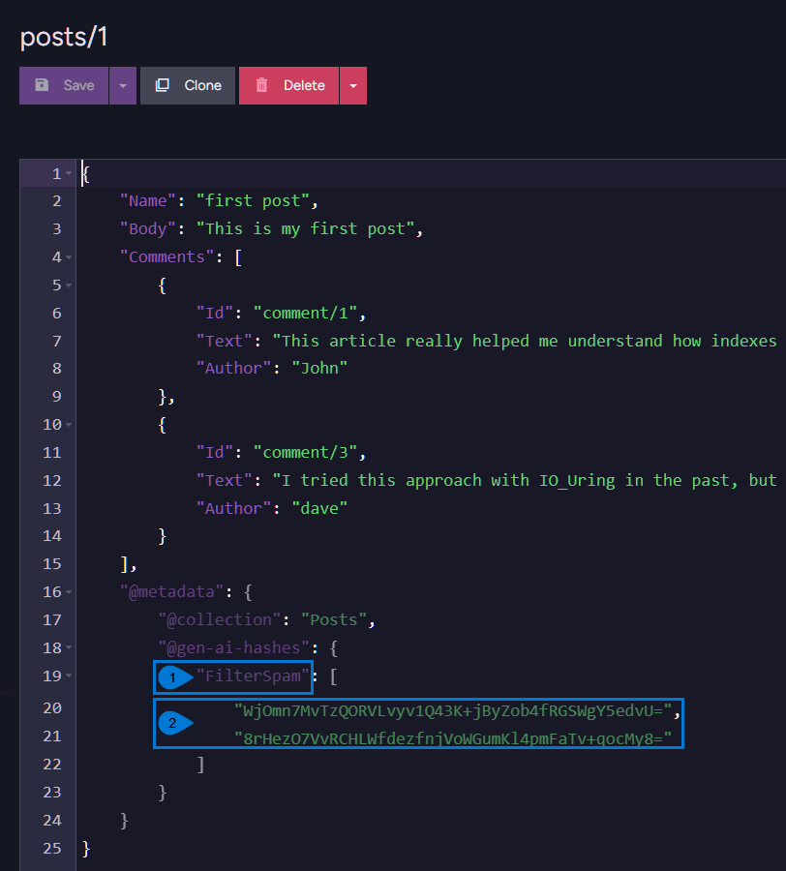Image resolution: width=786 pixels, height=871 pixels.
Task: Click text starting "I tried this approach"
Action: pos(525,480)
